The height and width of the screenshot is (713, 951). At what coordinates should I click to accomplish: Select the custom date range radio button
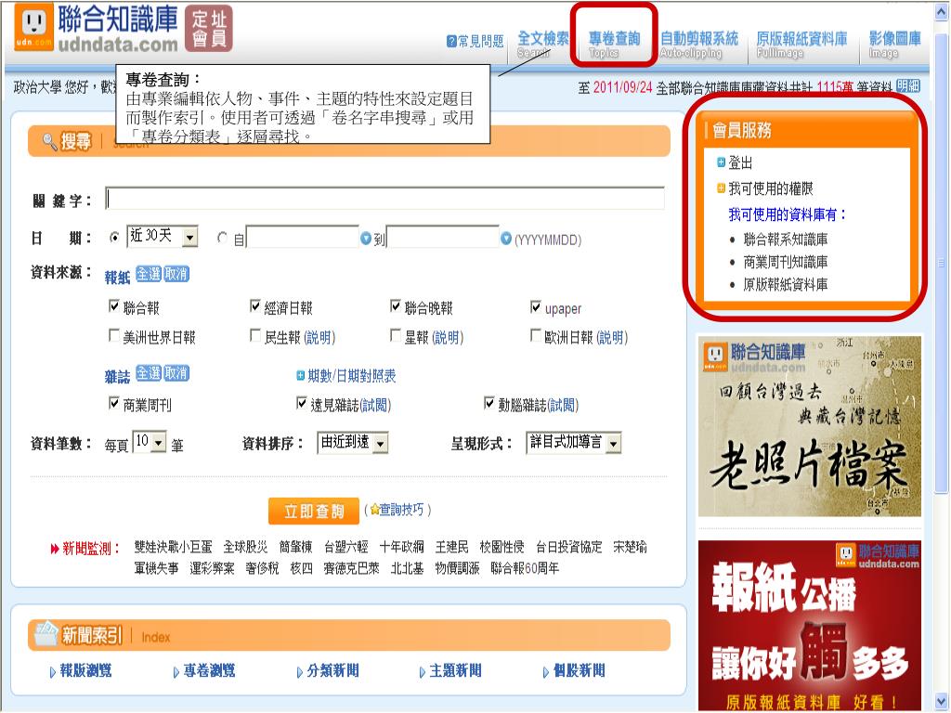click(x=223, y=238)
